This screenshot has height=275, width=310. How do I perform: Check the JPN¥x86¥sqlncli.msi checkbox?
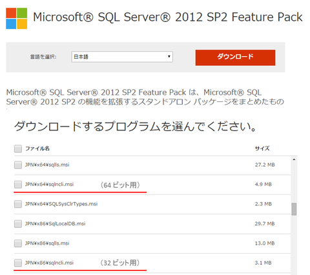point(18,263)
